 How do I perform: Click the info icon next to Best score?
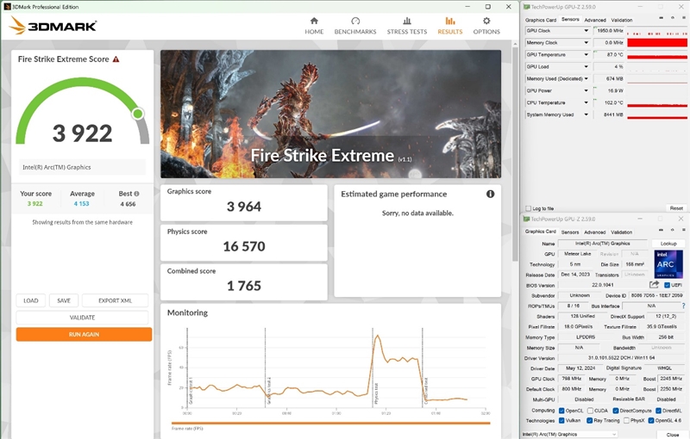pyautogui.click(x=136, y=194)
